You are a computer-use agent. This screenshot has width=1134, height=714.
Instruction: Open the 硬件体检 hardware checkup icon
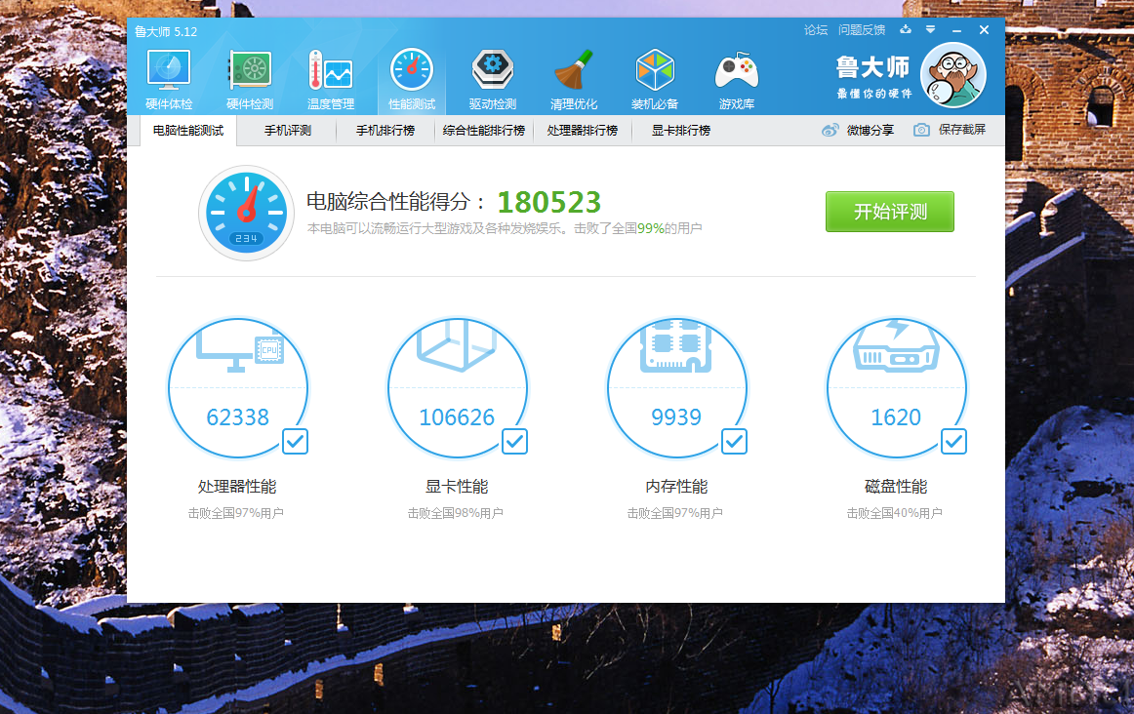[169, 70]
